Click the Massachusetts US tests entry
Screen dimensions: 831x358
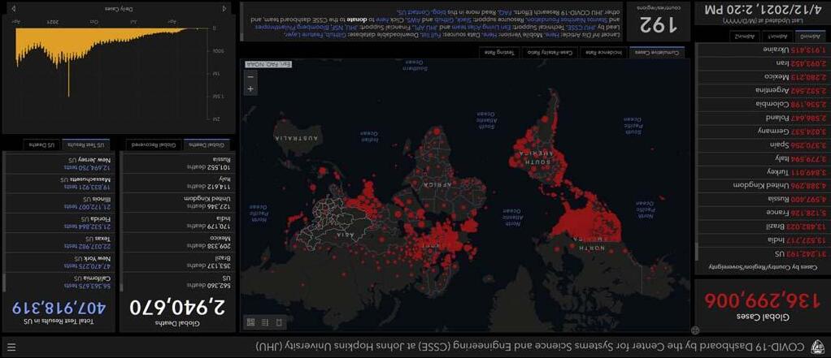click(x=59, y=183)
